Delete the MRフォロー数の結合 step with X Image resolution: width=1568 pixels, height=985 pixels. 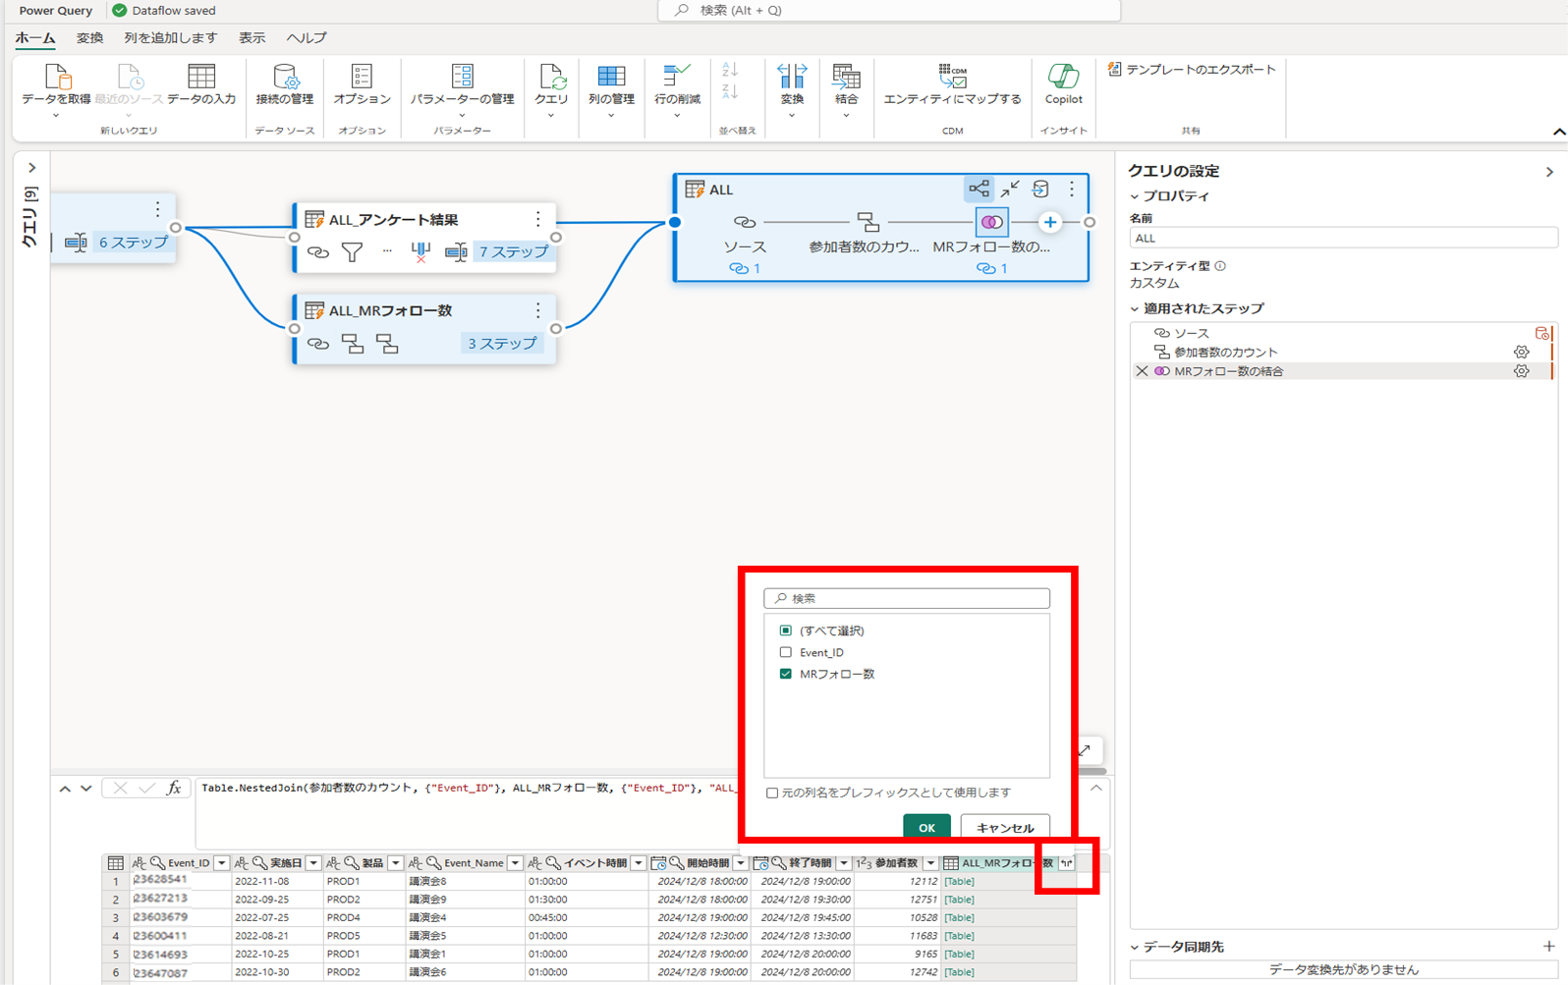point(1142,371)
